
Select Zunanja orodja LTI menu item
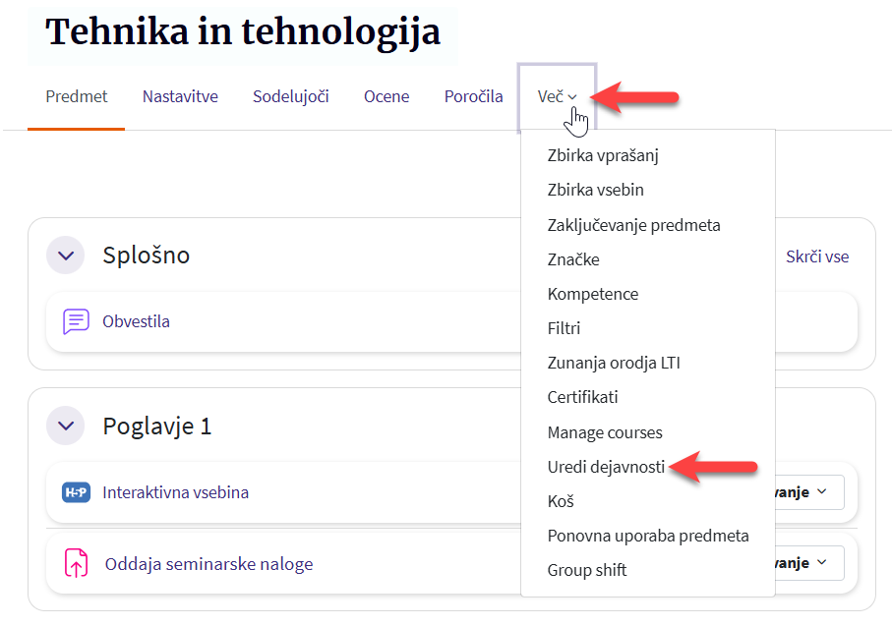614,363
